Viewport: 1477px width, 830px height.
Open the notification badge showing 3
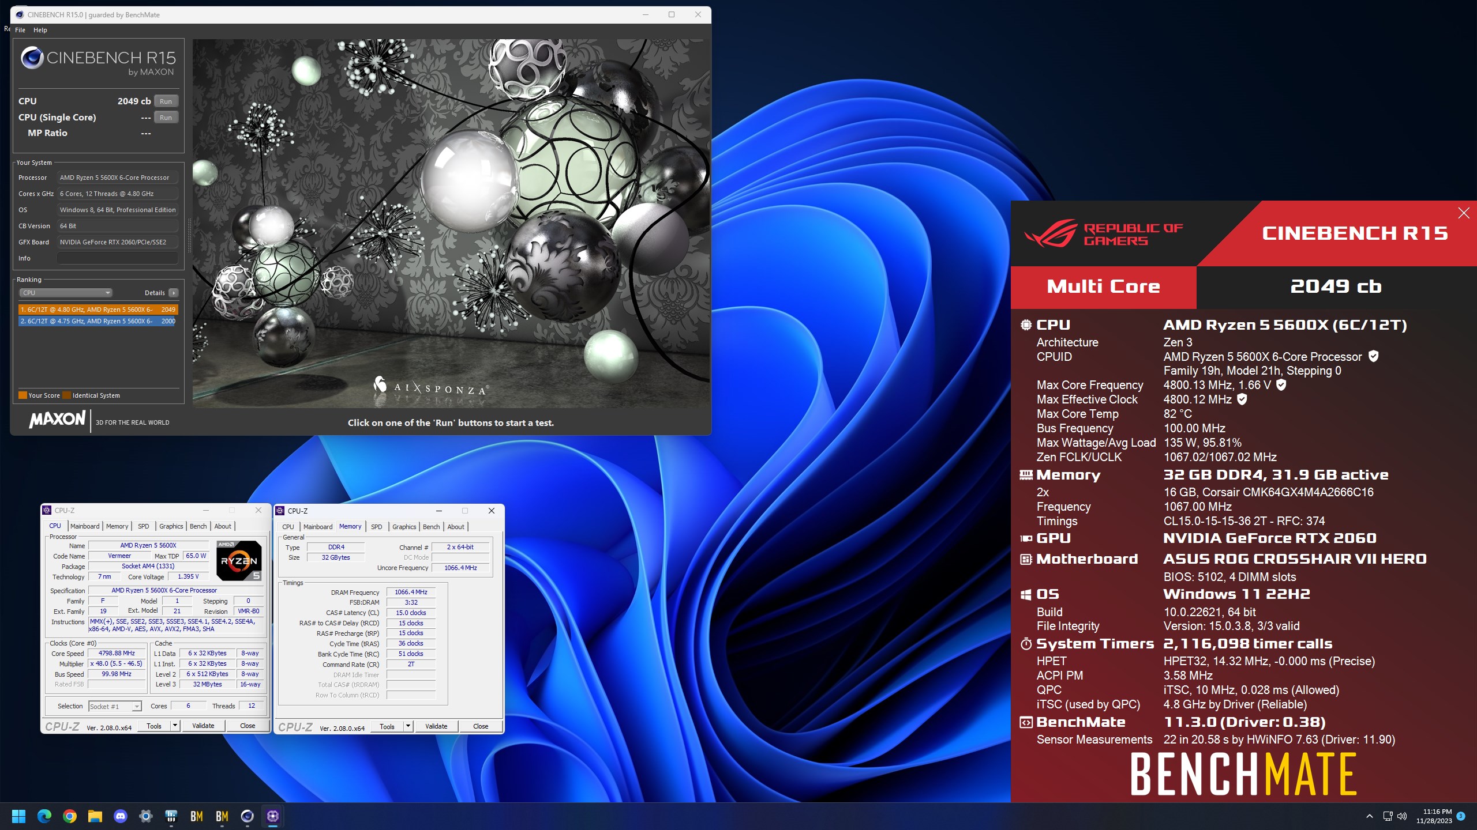[x=1461, y=816]
